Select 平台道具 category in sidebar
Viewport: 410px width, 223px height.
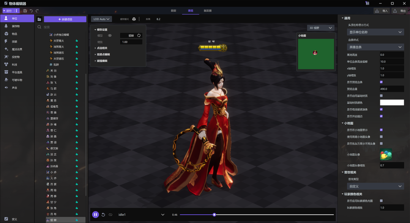pos(17,72)
